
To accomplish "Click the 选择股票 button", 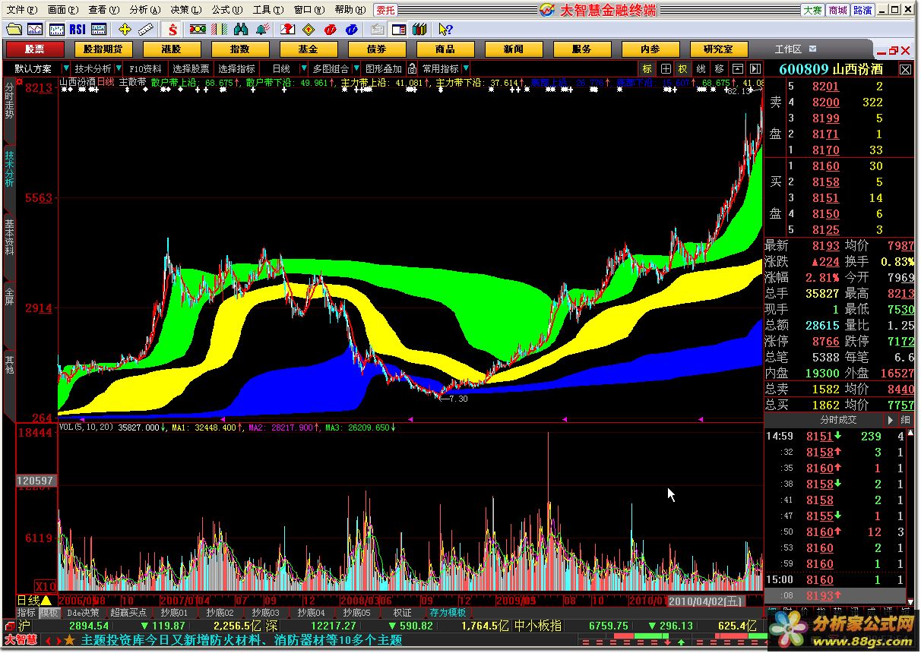I will click(190, 68).
